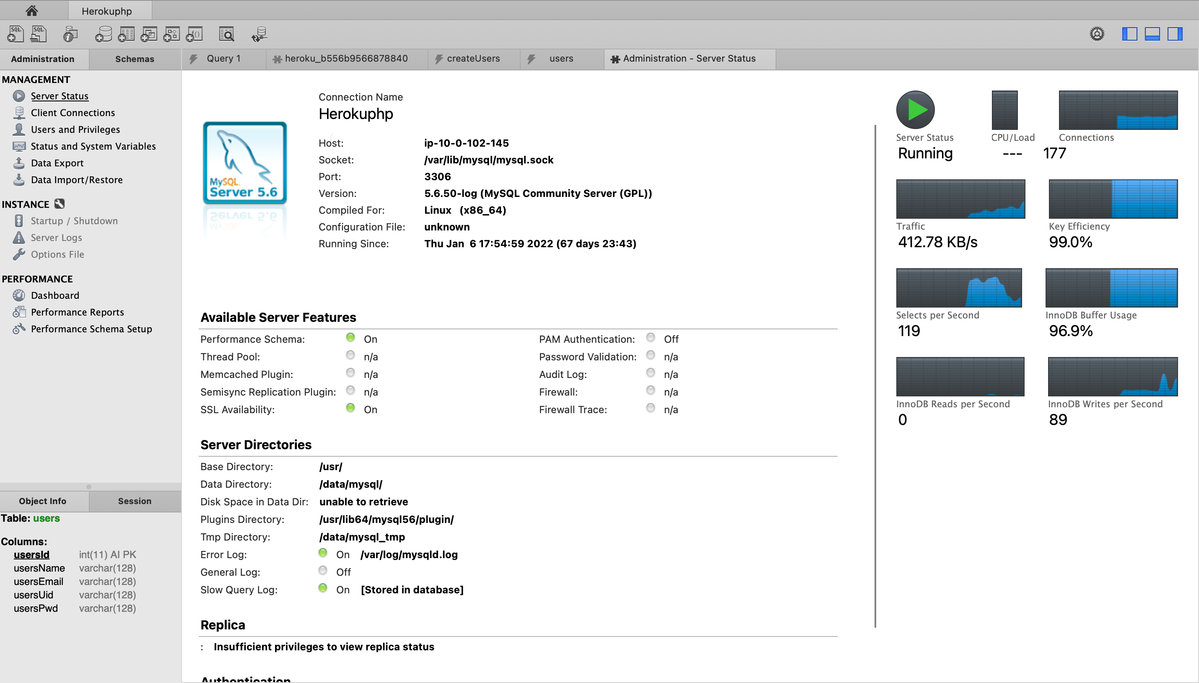The height and width of the screenshot is (683, 1199).
Task: Open the Startup / Shutdown instance page
Action: click(x=74, y=220)
